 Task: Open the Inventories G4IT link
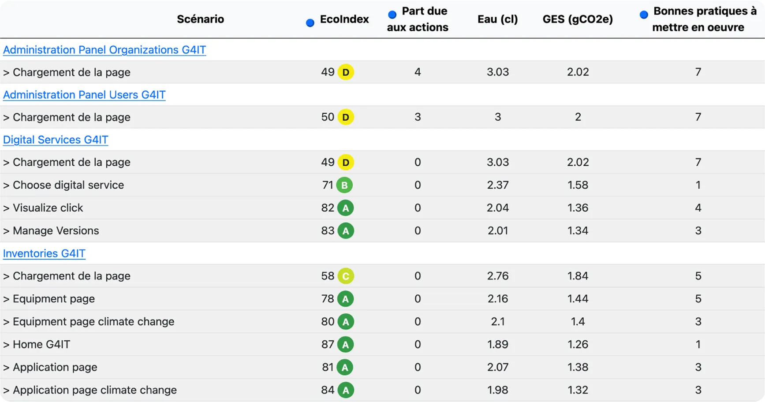pyautogui.click(x=44, y=253)
